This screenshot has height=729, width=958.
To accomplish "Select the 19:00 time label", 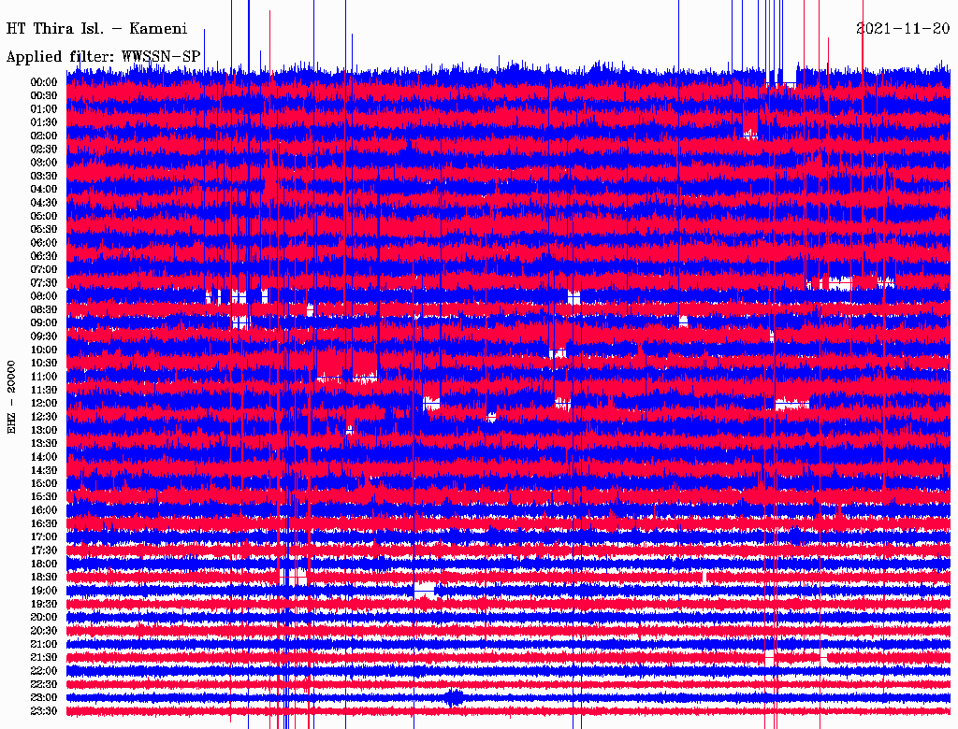I will click(43, 591).
